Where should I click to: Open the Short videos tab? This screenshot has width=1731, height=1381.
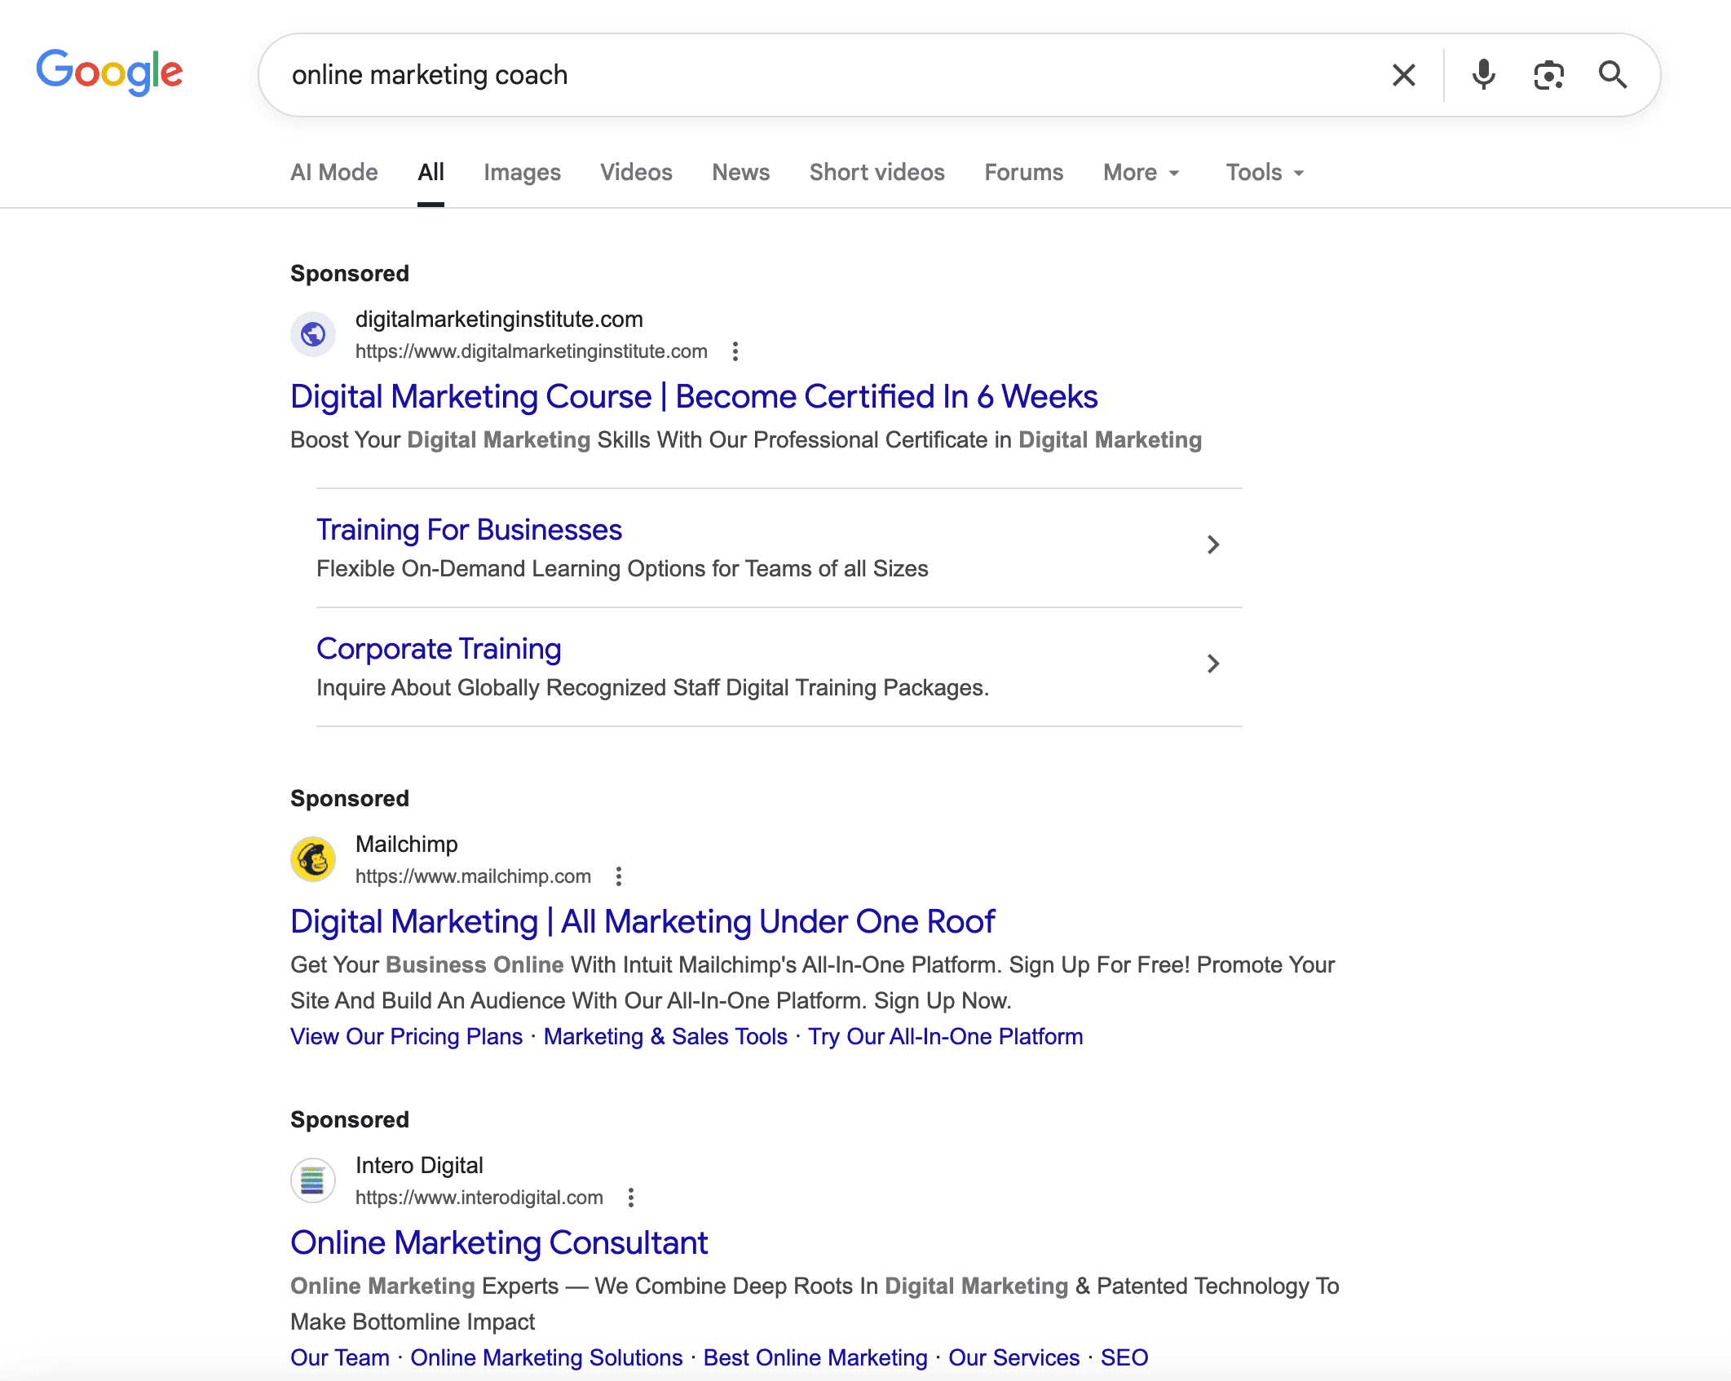click(877, 172)
